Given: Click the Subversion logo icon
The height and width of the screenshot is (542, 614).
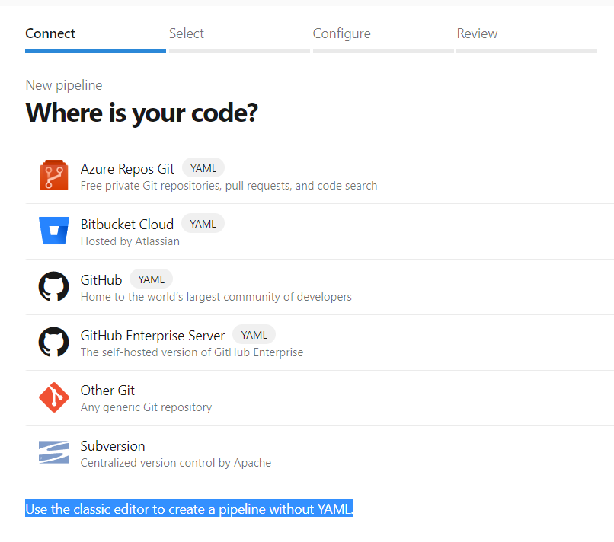Looking at the screenshot, I should (x=54, y=452).
